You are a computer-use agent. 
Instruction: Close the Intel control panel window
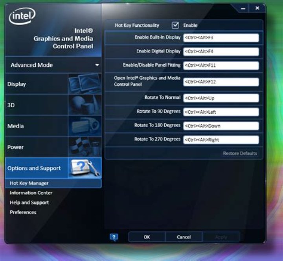(257, 8)
